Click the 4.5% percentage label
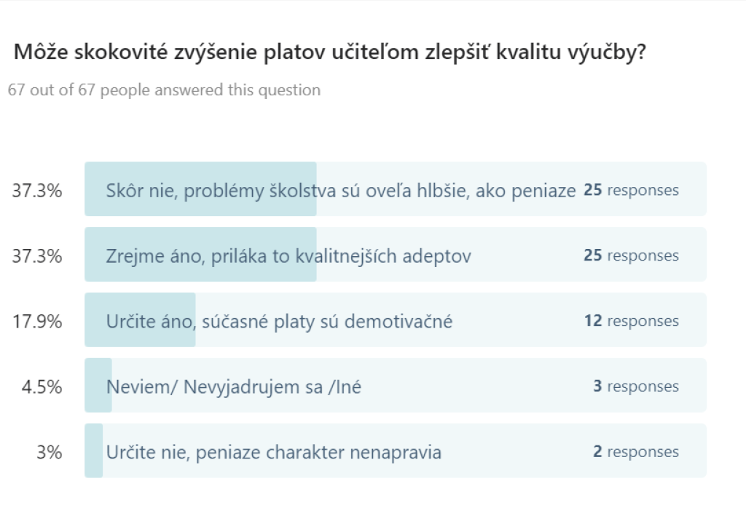 (x=42, y=387)
